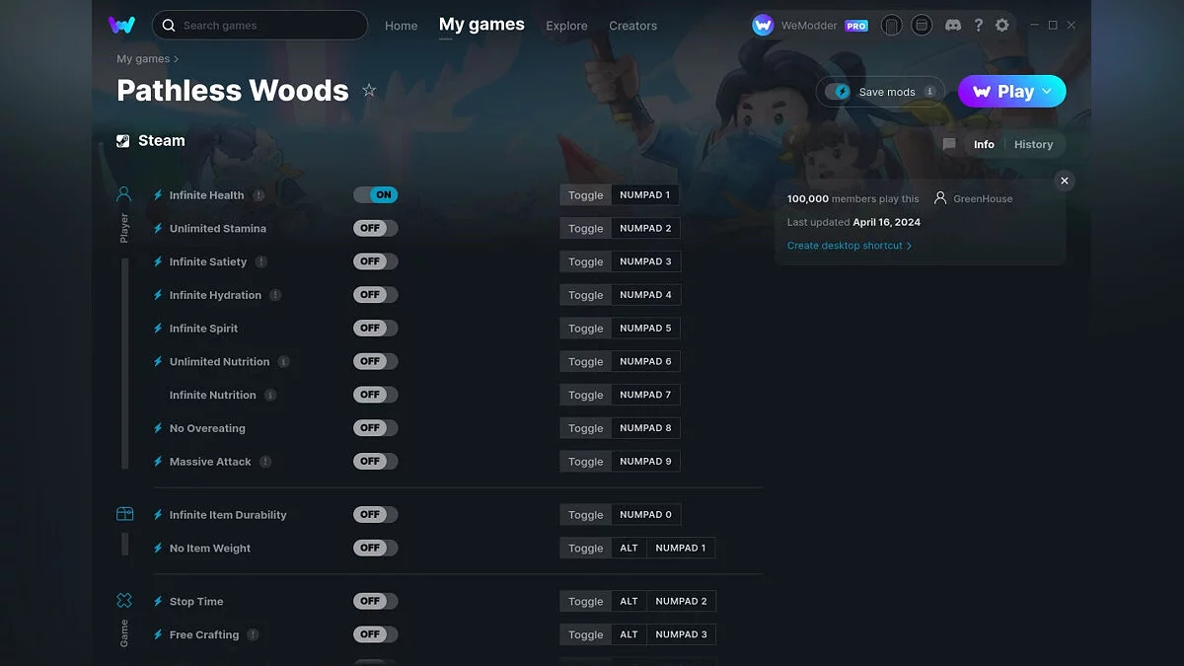Show info for Massive Attack
This screenshot has width=1184, height=666.
point(265,462)
